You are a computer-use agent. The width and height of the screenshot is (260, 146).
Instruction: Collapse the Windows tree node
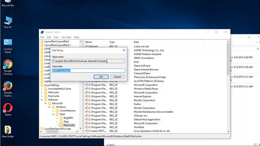50,107
